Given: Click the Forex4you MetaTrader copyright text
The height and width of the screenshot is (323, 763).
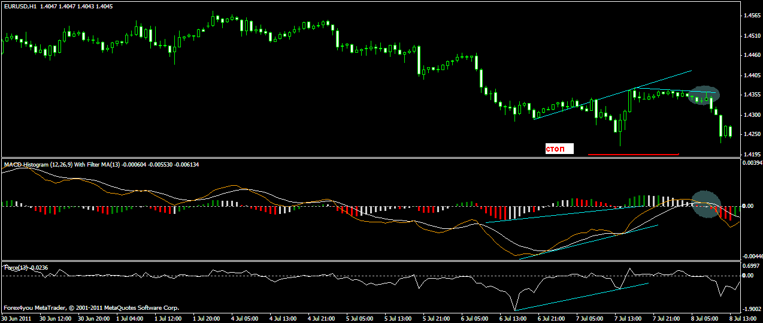Looking at the screenshot, I should coord(90,308).
